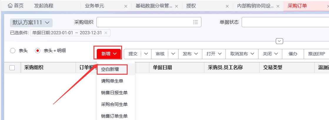The width and height of the screenshot is (329, 120).
Task: Tick the select-all checkbox in table header
Action: (12, 68)
